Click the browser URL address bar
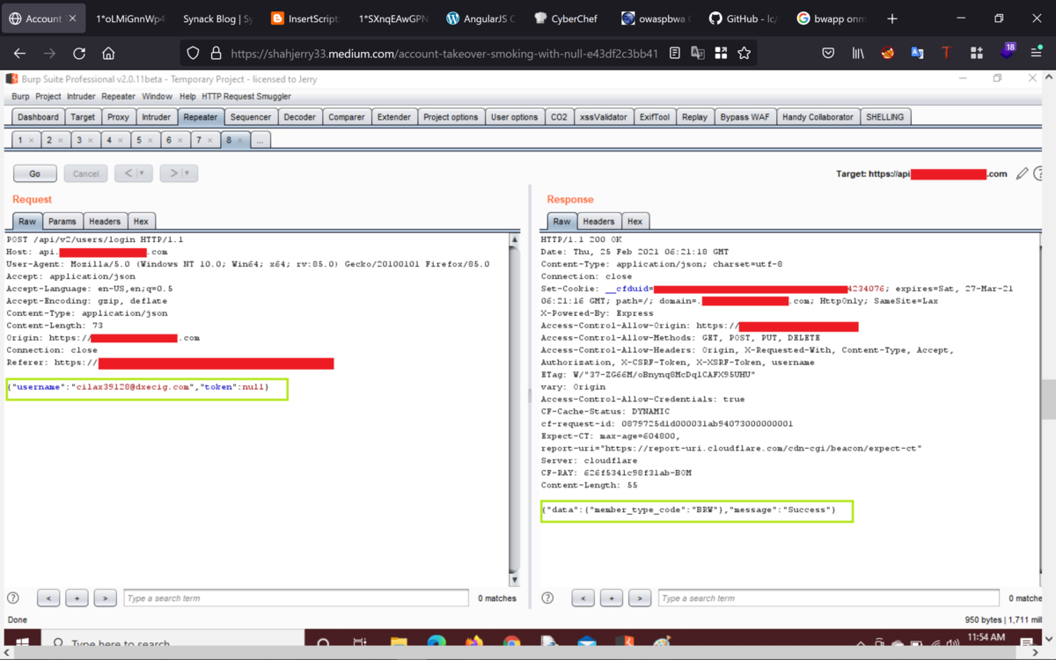Viewport: 1056px width, 660px height. (444, 54)
